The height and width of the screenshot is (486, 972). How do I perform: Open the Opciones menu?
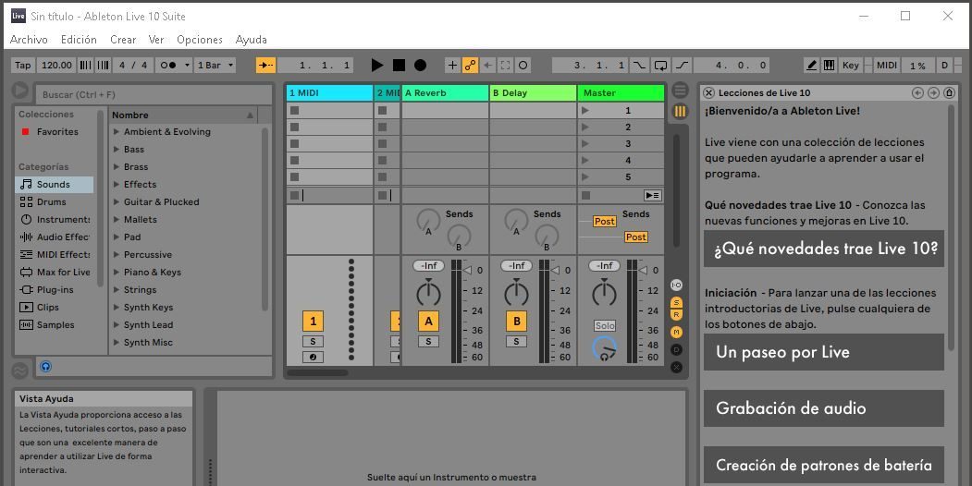[x=200, y=40]
